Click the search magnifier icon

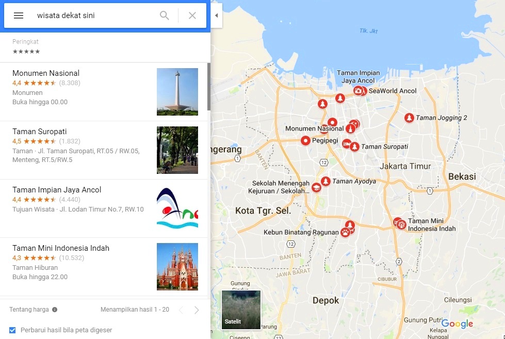(164, 15)
